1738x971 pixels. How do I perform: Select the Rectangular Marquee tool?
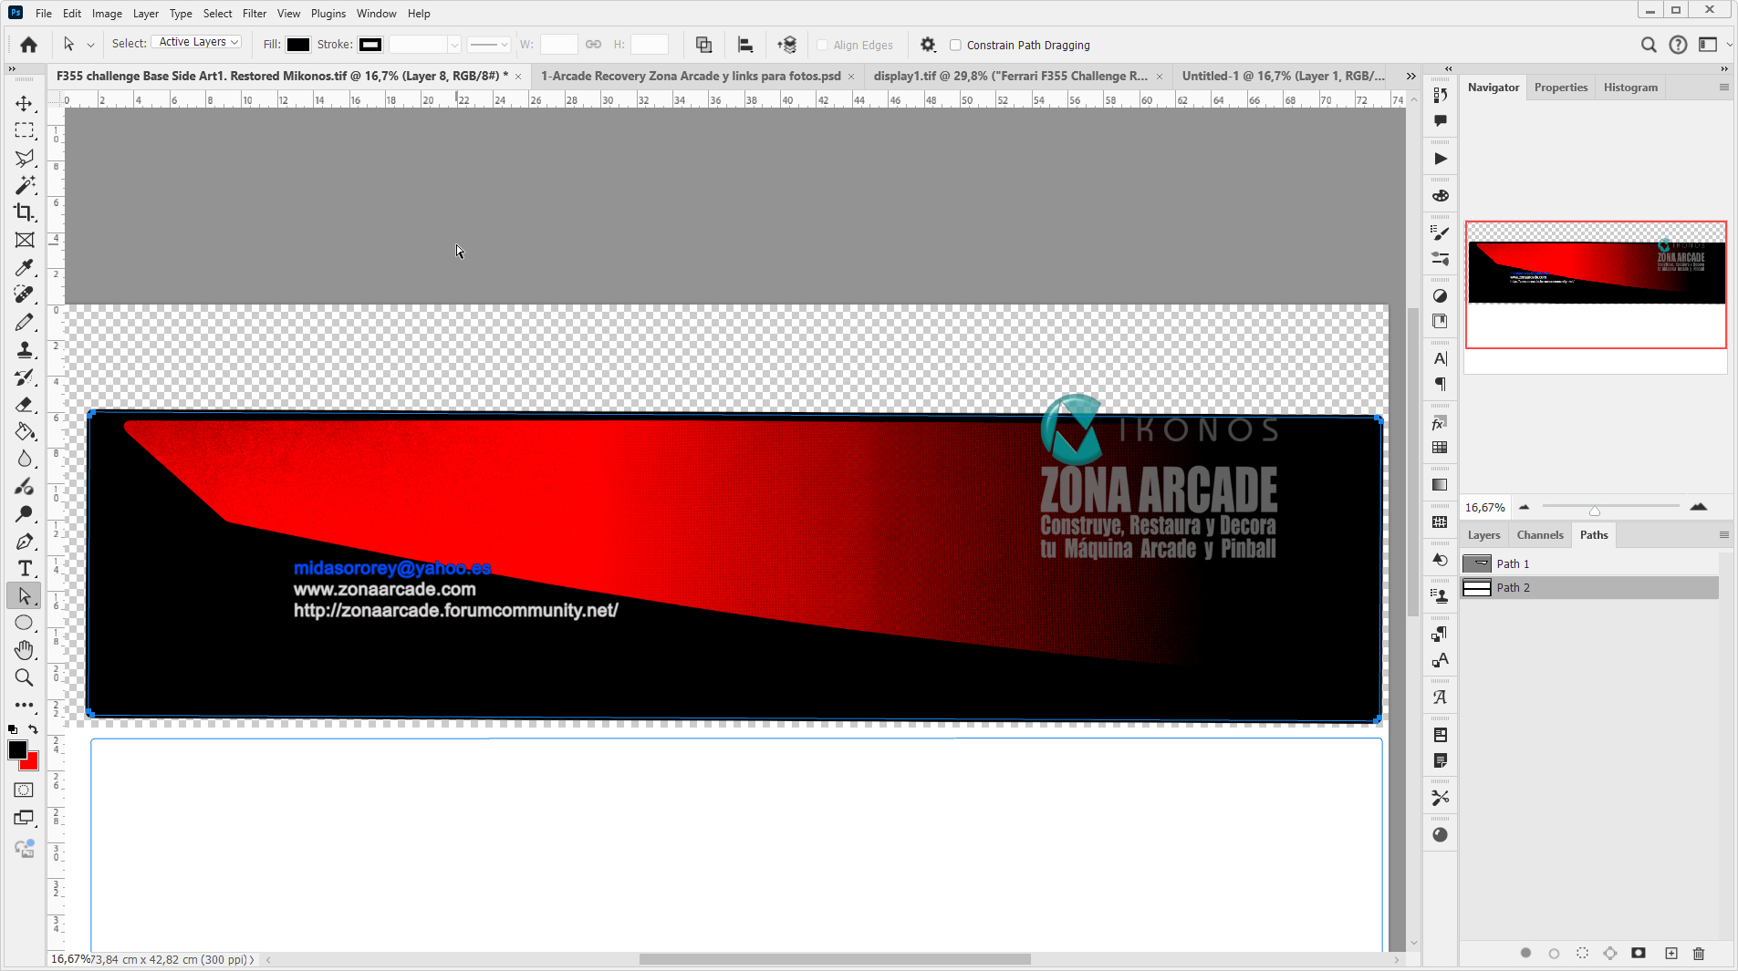(x=25, y=131)
